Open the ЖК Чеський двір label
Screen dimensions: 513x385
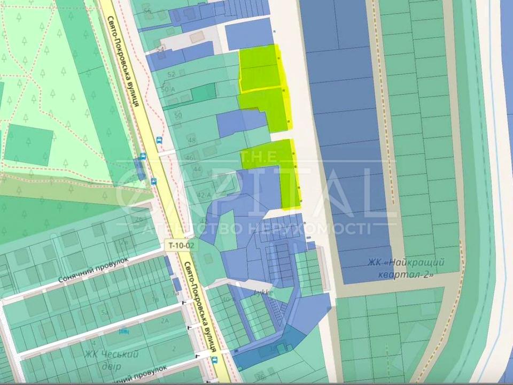click(x=111, y=360)
